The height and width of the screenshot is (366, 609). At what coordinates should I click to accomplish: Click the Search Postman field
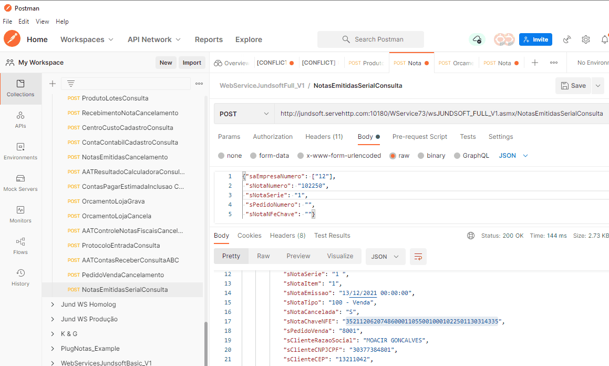pos(370,39)
